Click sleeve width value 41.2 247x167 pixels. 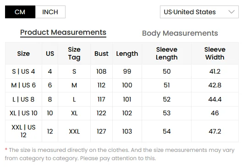pos(215,71)
